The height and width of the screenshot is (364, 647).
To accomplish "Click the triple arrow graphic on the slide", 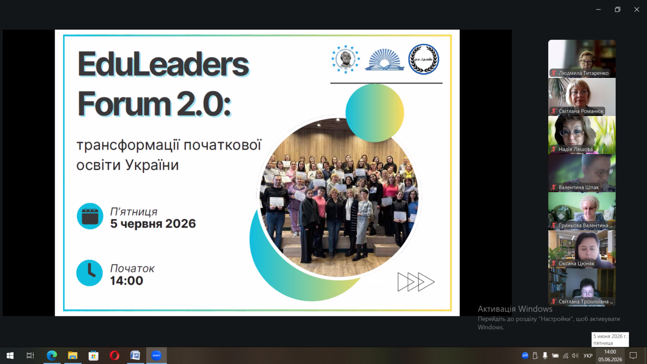I will 416,282.
